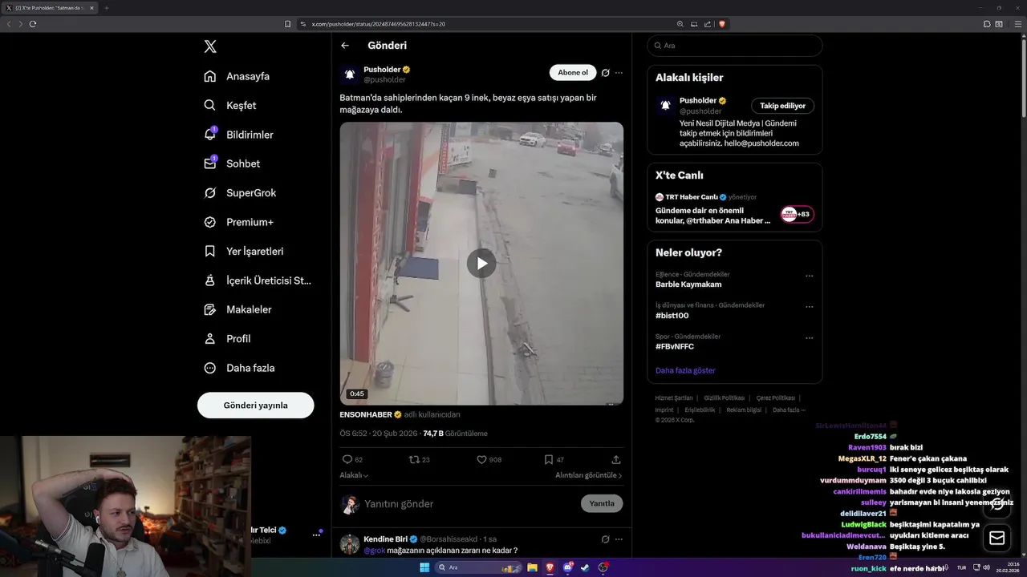Click Takip ediliyor button
The image size is (1027, 577).
pyautogui.click(x=783, y=106)
